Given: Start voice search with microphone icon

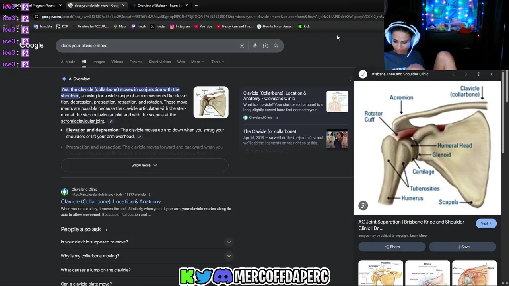Looking at the screenshot, I should pos(255,46).
